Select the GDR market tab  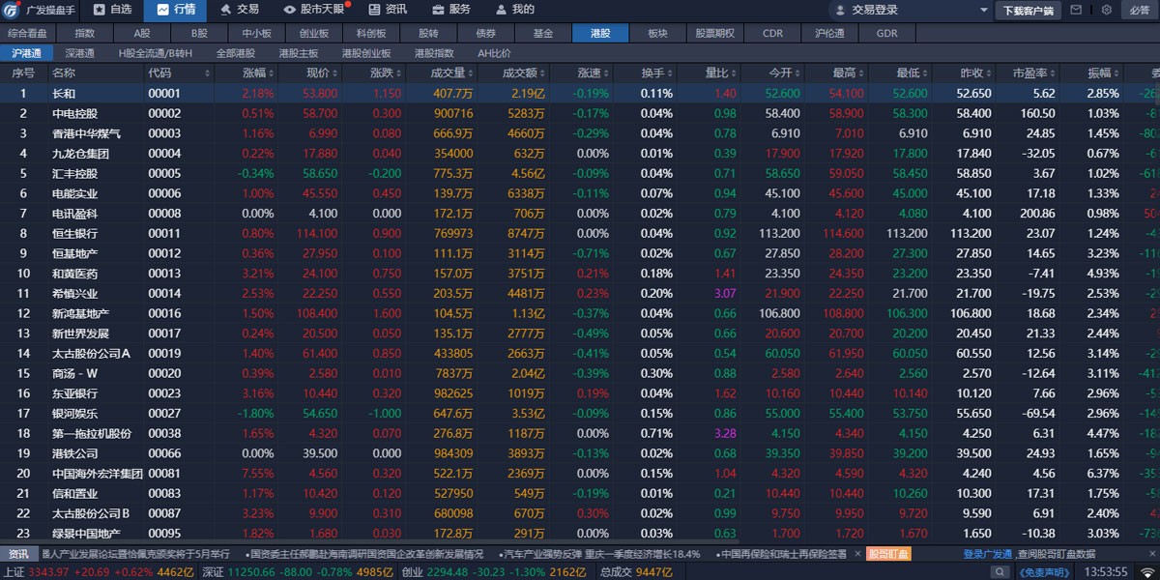point(887,33)
